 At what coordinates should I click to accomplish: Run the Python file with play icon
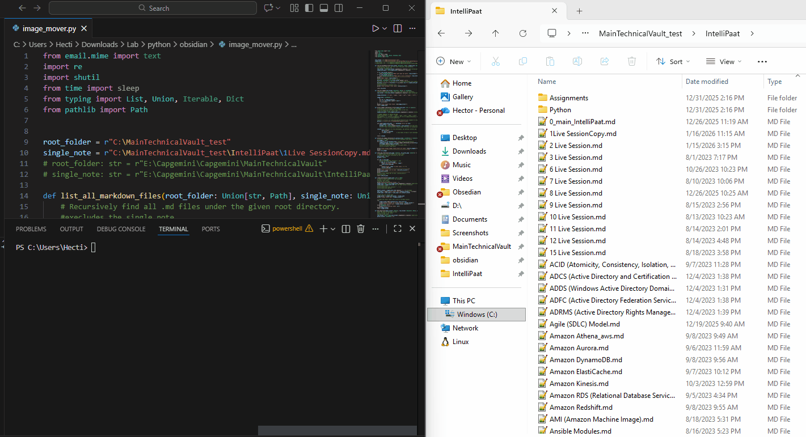tap(375, 28)
